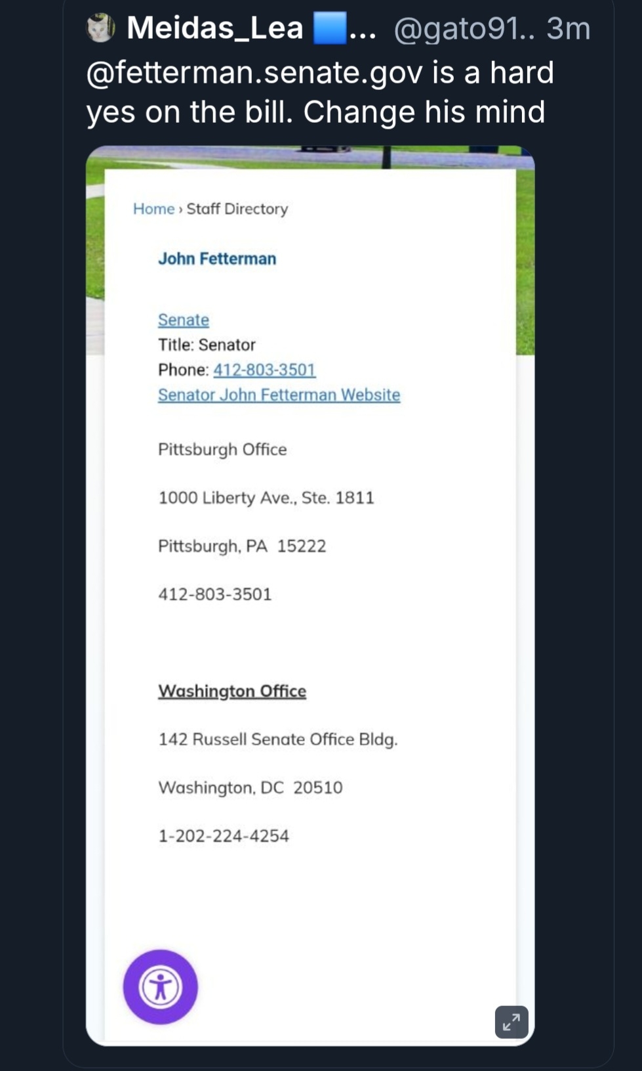Visit Senator John Fetterman Website link

tap(279, 395)
